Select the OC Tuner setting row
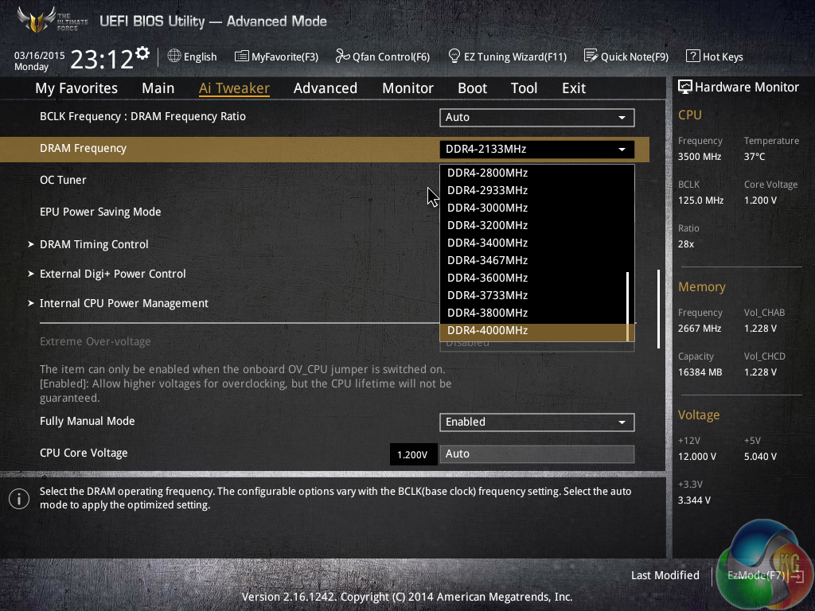The width and height of the screenshot is (815, 611). pos(64,181)
